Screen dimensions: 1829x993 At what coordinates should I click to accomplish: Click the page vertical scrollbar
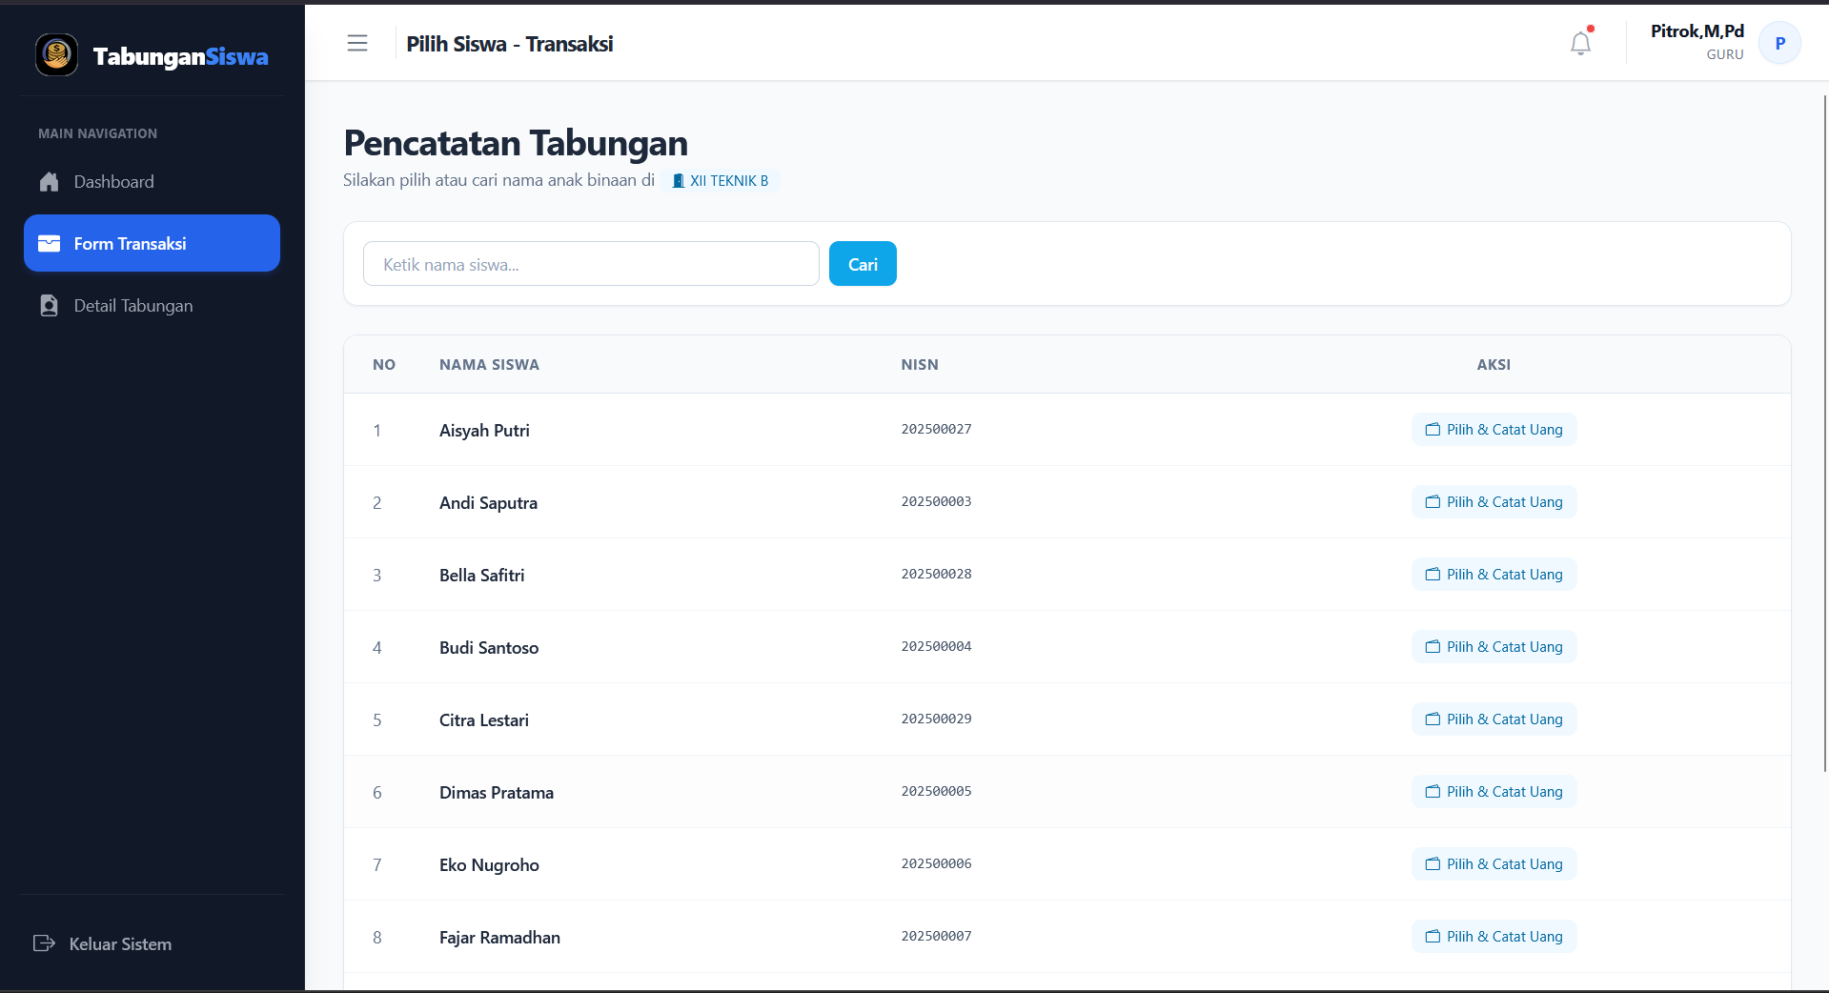[x=1825, y=434]
